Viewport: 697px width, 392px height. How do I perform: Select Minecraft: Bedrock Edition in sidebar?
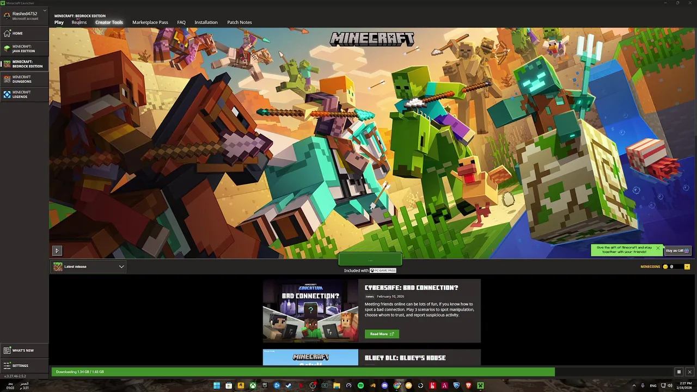(25, 64)
